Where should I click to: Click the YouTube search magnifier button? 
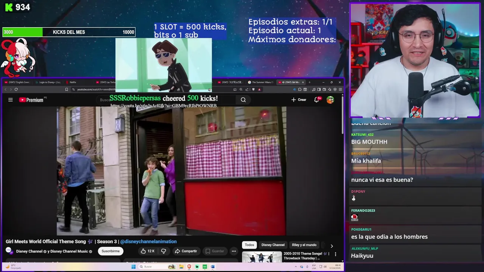pos(243,100)
